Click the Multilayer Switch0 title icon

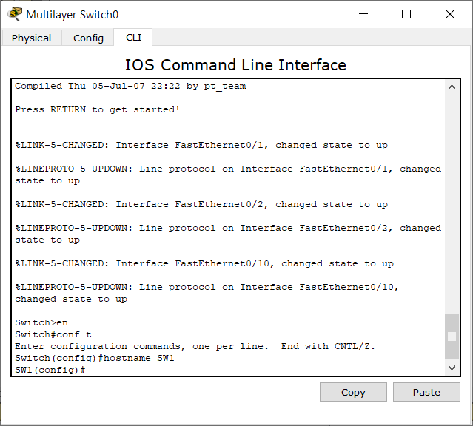pos(15,14)
